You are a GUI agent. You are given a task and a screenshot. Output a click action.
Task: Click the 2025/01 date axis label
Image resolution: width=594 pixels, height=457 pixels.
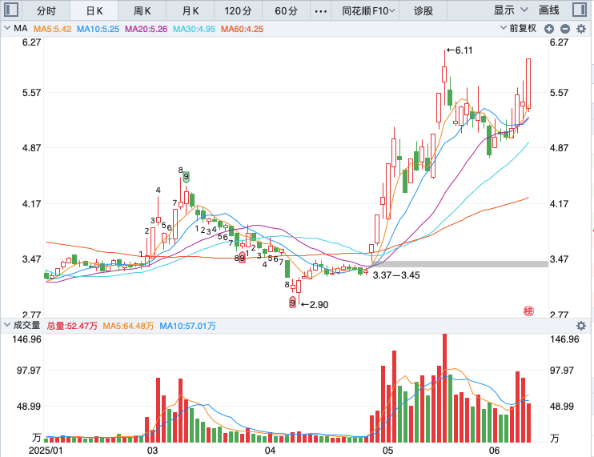(46, 451)
